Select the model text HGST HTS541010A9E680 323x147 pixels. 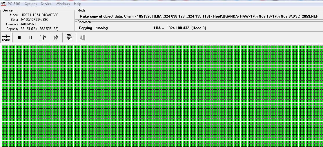coord(39,15)
